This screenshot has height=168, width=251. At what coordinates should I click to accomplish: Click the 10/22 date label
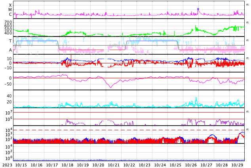tap(129, 165)
